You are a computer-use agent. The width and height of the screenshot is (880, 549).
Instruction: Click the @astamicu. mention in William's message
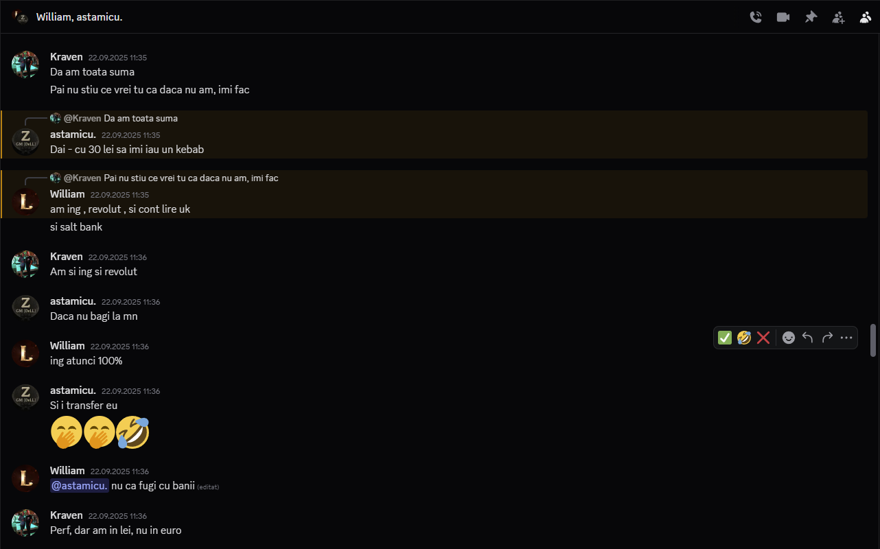click(79, 485)
